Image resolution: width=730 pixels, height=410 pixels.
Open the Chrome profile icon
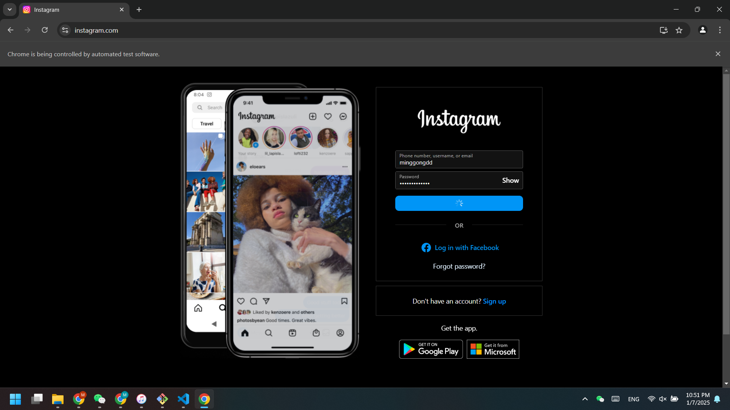(703, 30)
